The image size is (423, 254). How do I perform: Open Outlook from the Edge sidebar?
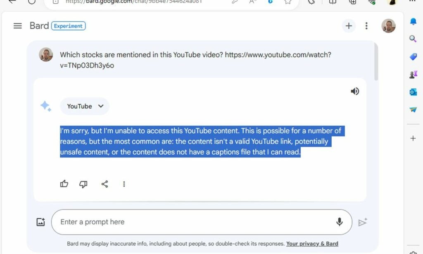413,92
